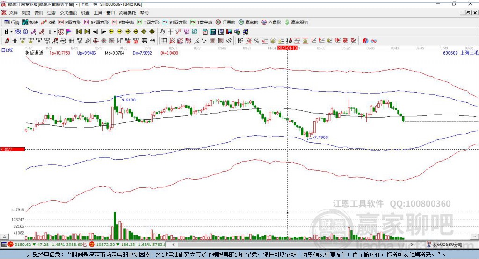Open the 交易委托 menu

pyautogui.click(x=127, y=13)
